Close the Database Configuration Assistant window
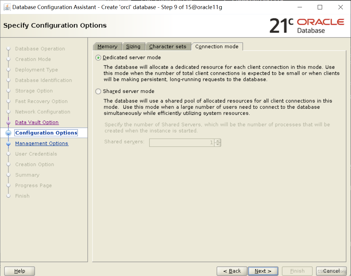 (x=340, y=7)
